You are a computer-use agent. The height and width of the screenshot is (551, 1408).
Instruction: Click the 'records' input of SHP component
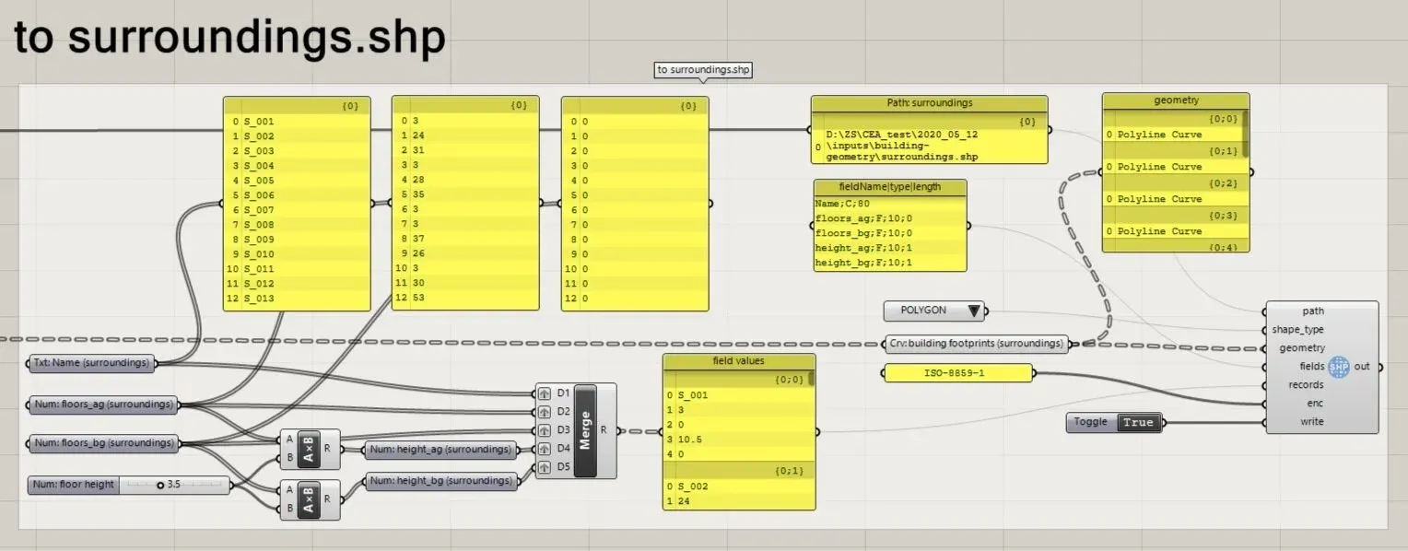[1306, 385]
